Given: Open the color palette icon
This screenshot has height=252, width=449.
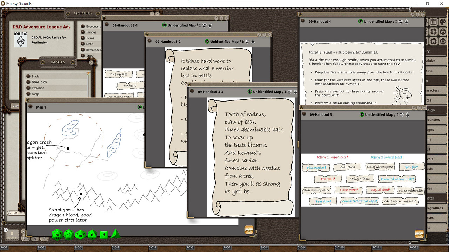Looking at the screenshot, I should 443,22.
